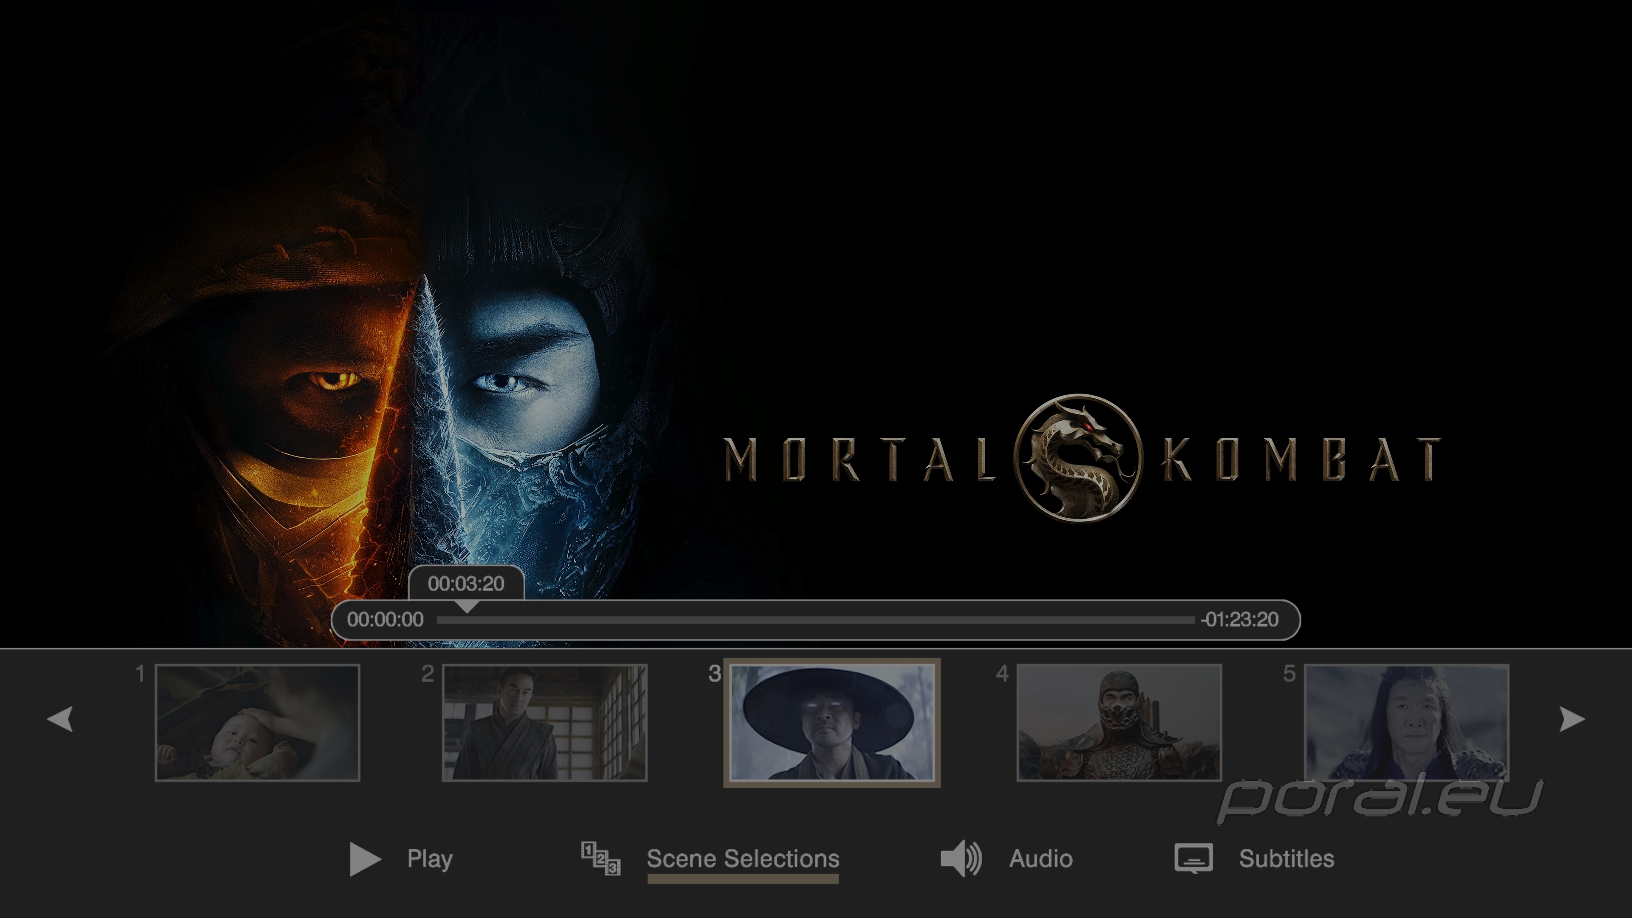Select scene 1 thumbnail with baby

(257, 723)
